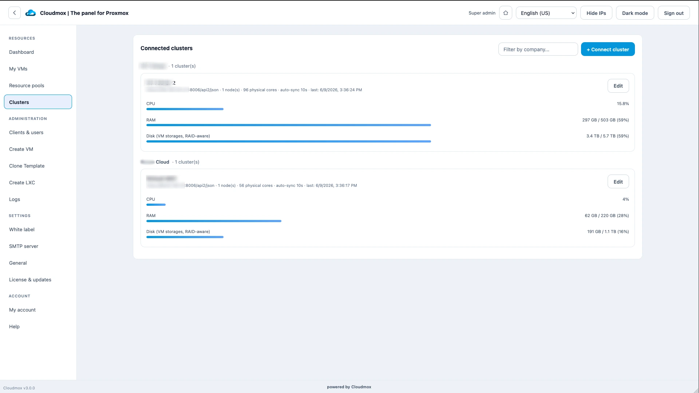The height and width of the screenshot is (393, 699).
Task: Open Clients & users
Action: tap(38, 132)
